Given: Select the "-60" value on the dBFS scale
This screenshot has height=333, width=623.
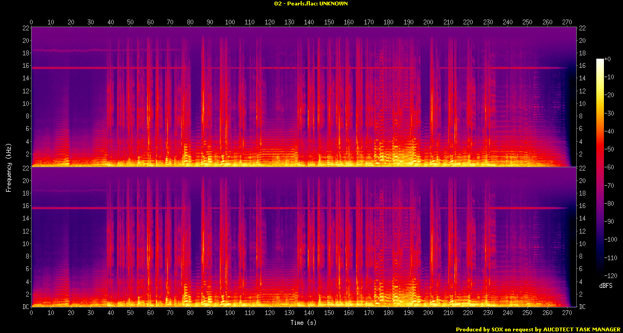Looking at the screenshot, I should [609, 167].
